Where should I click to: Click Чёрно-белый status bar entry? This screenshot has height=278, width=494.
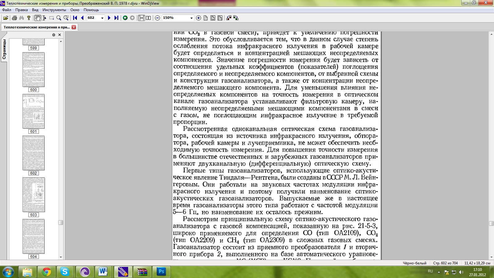414,263
